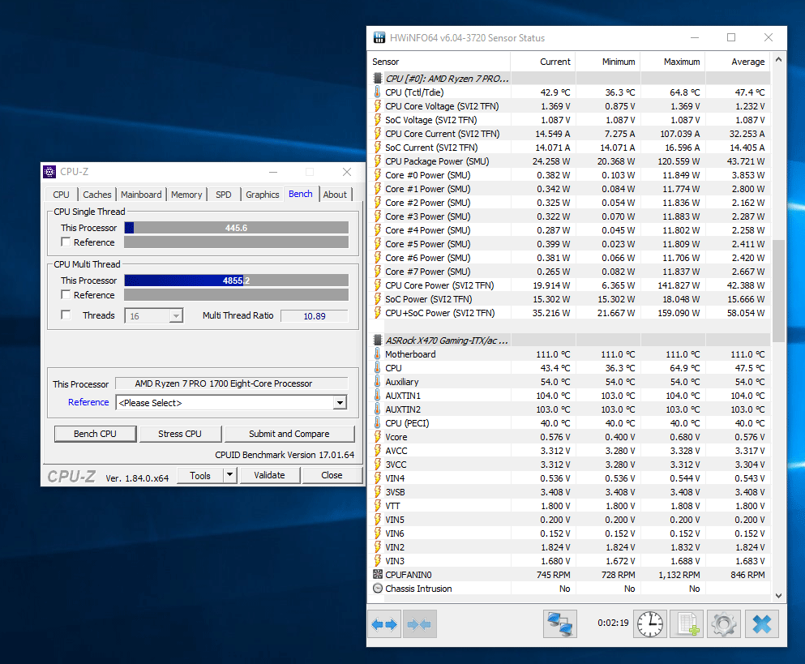Click HWiNFO expand left-right arrows icon

pos(384,624)
